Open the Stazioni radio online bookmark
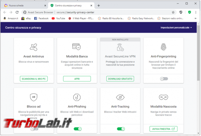This screenshot has width=201, height=136. click(170, 18)
